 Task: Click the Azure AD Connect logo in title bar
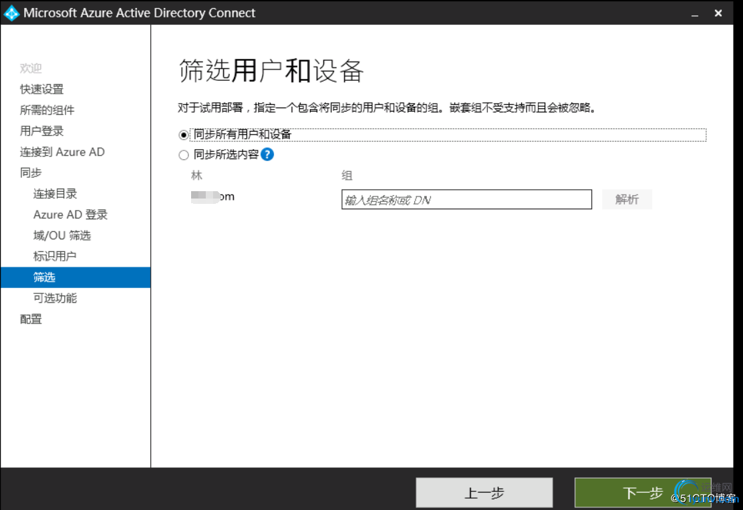pyautogui.click(x=11, y=13)
